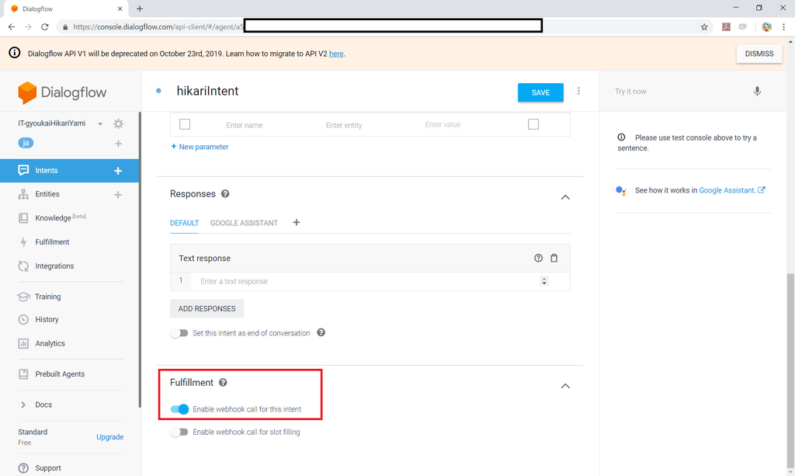
Task: Add a response platform tab
Action: 297,222
